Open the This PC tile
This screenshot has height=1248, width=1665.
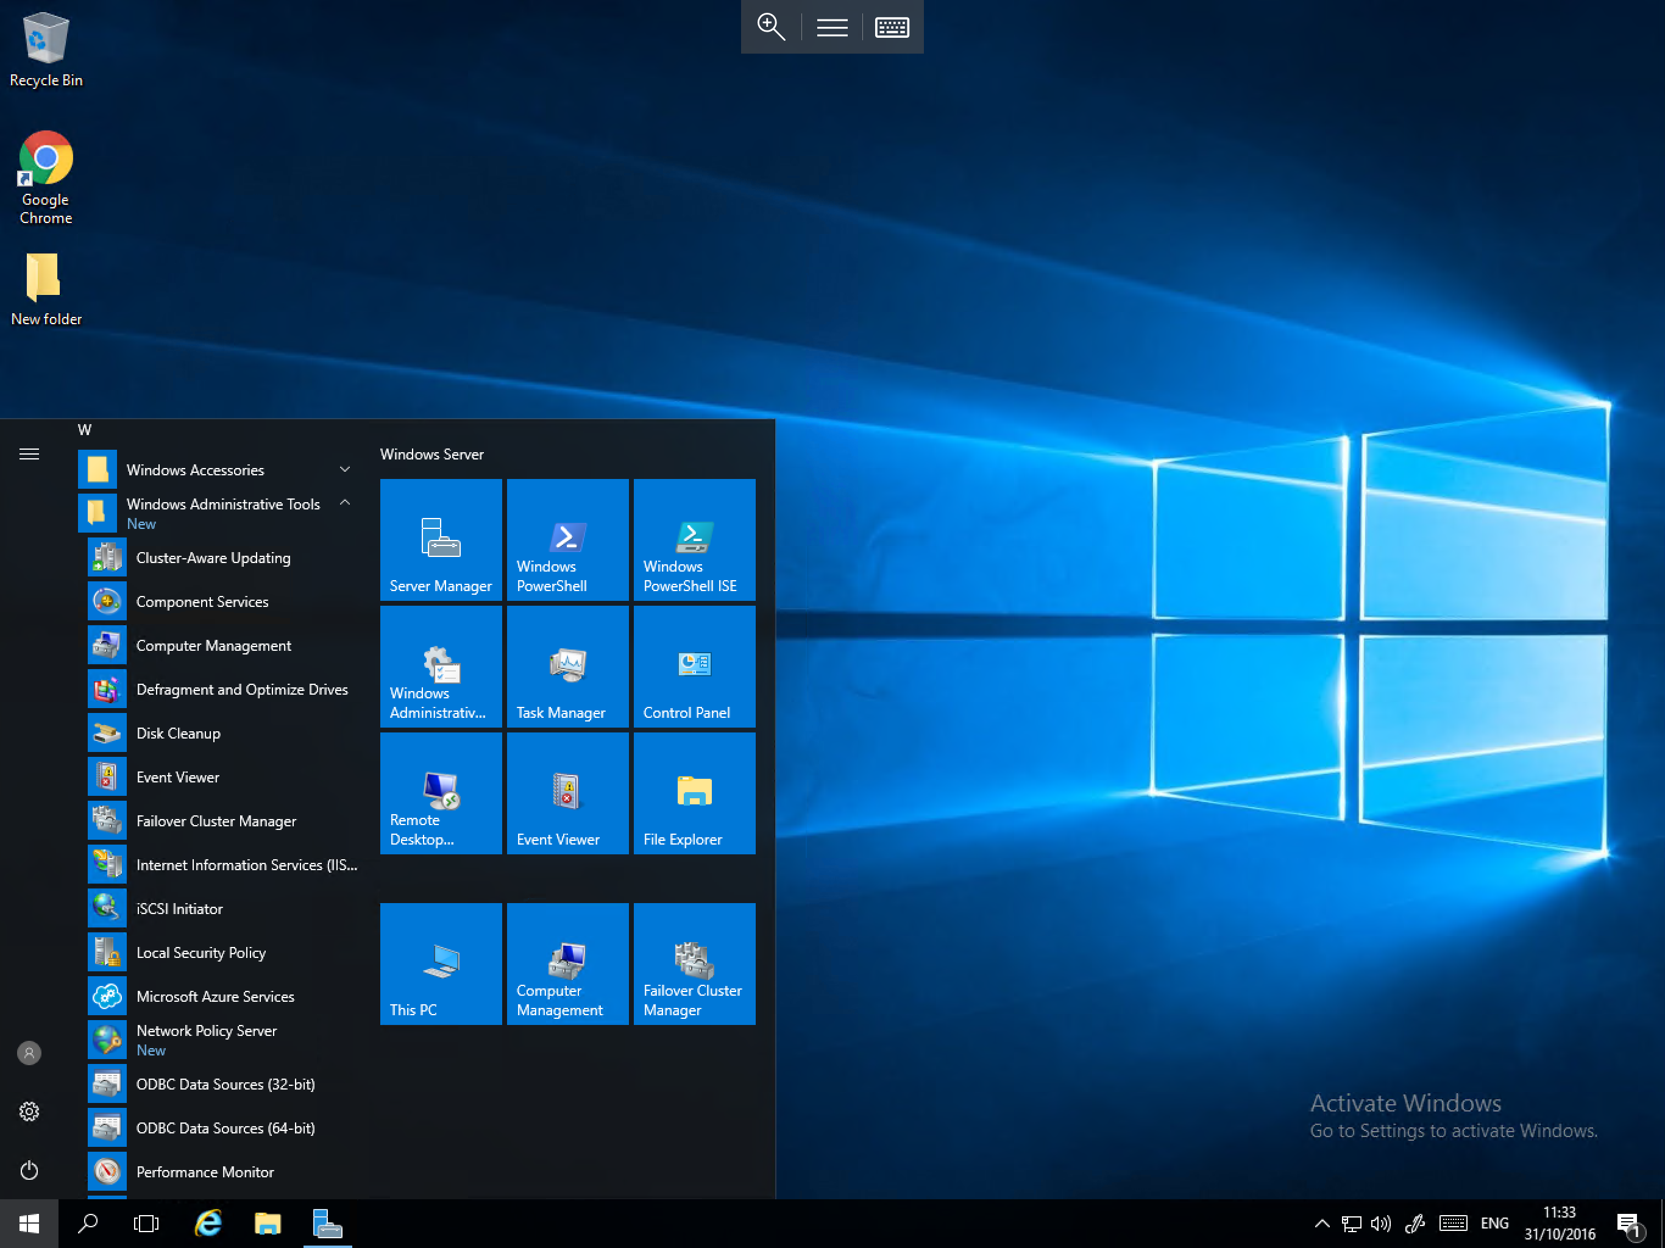pyautogui.click(x=441, y=963)
